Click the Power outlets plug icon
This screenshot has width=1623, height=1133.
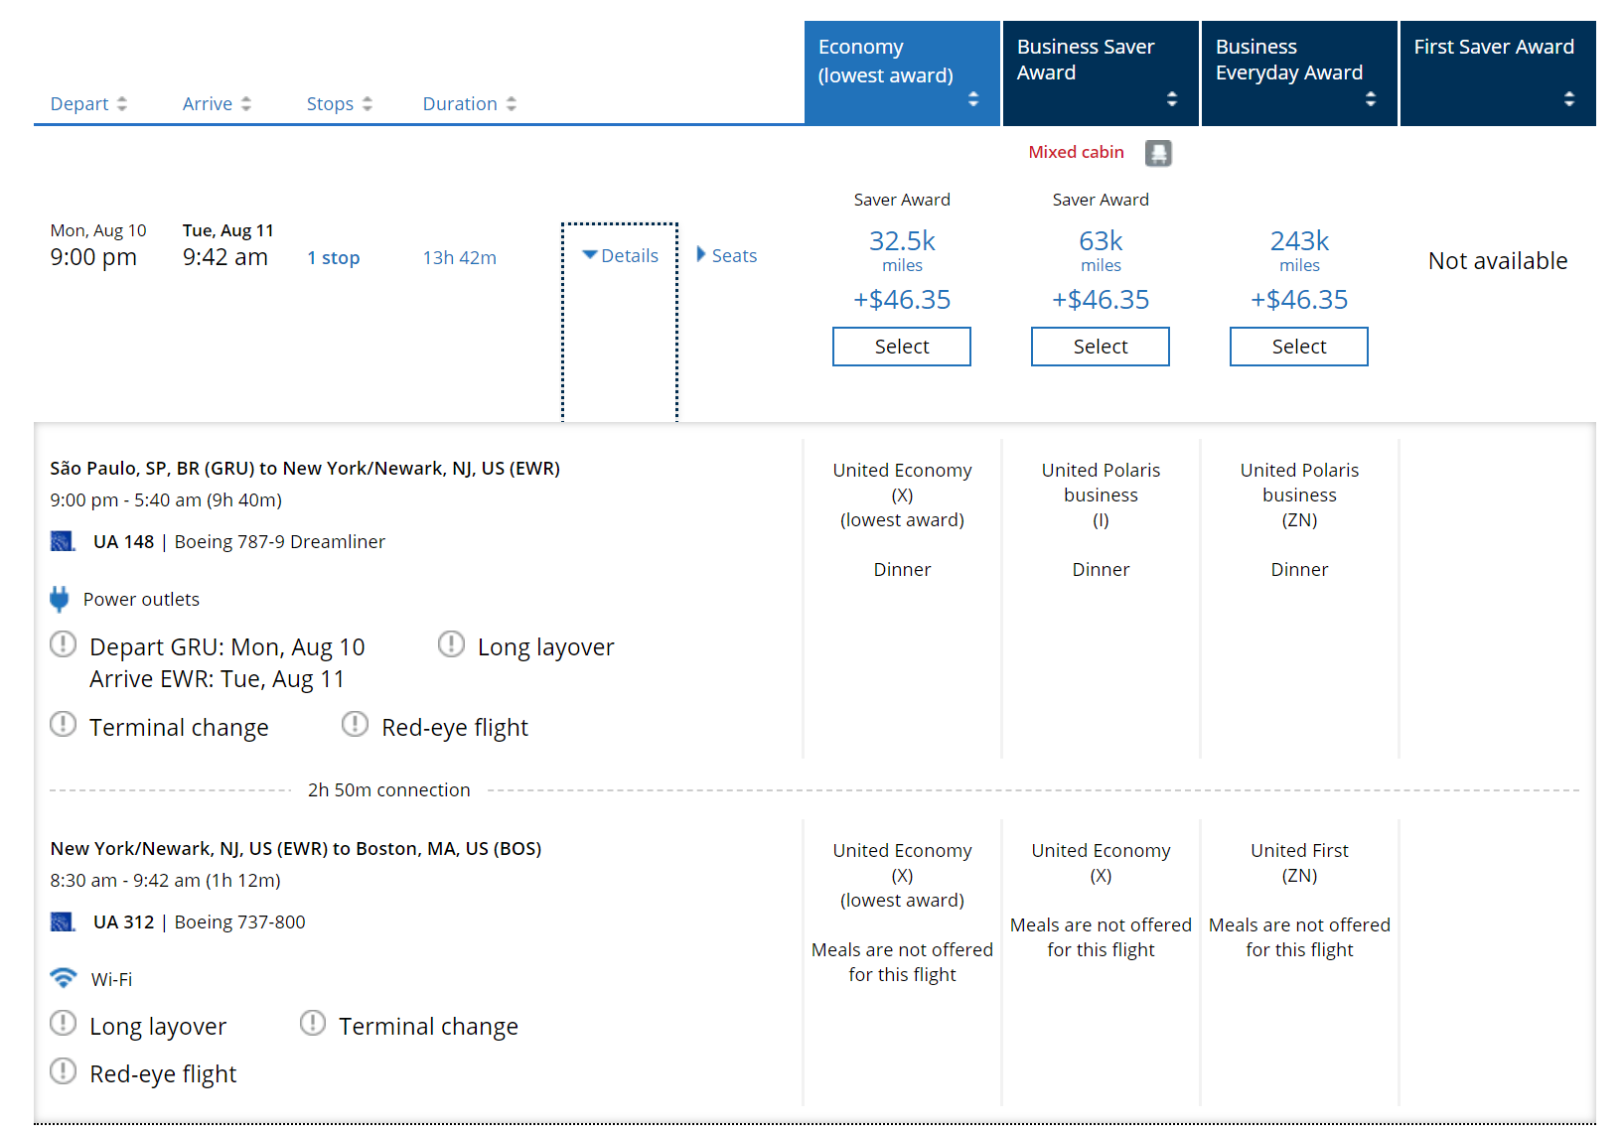[60, 599]
